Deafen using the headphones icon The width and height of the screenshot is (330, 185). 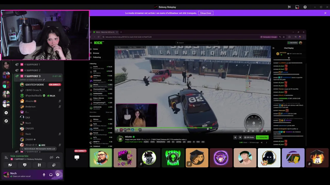[51, 175]
